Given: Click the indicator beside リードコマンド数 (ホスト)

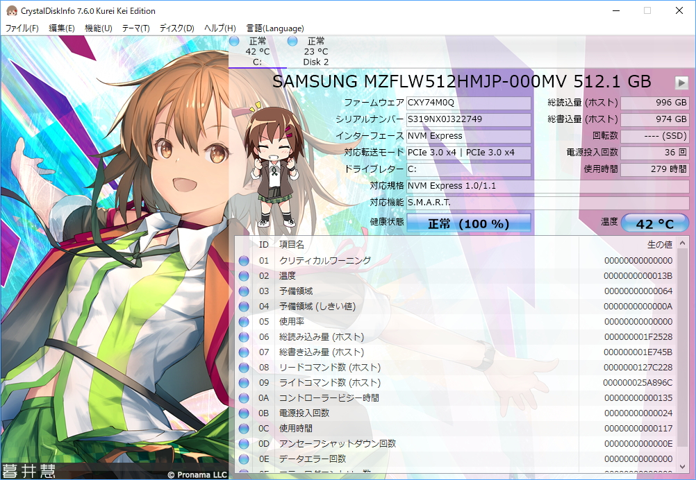Looking at the screenshot, I should 245,367.
